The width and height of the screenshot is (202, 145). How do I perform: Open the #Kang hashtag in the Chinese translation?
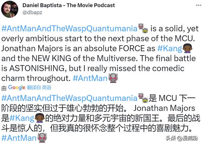point(22,118)
